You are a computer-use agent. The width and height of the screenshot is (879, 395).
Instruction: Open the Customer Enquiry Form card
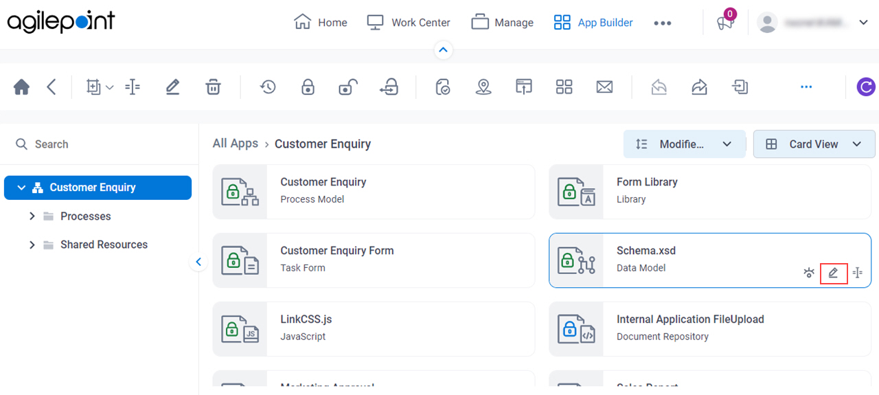point(374,260)
